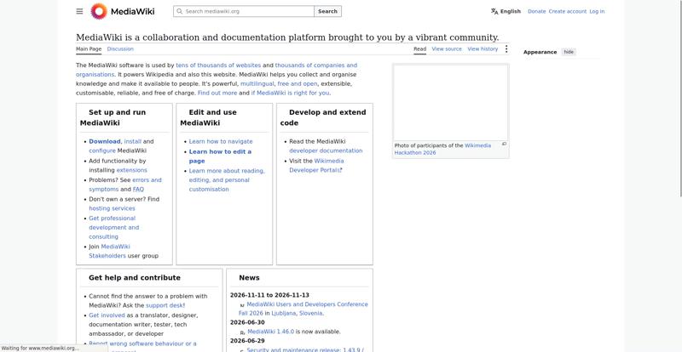The height and width of the screenshot is (352, 682).
Task: Click the News section heading
Action: pos(249,278)
